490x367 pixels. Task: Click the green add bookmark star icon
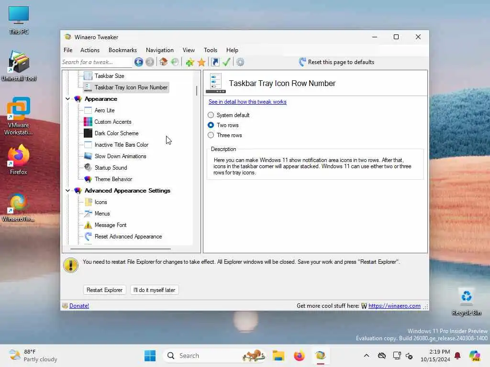(x=189, y=62)
